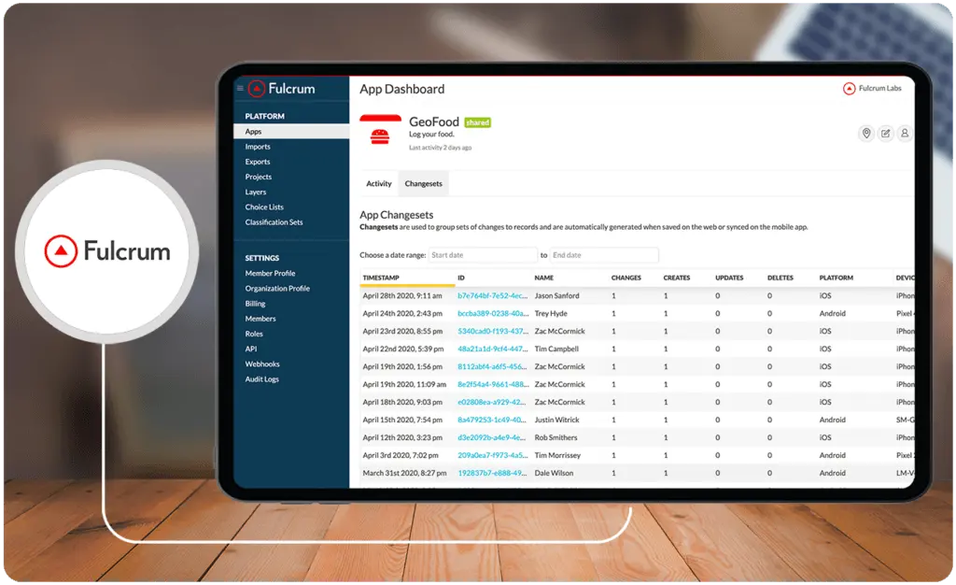Open API settings

pos(250,349)
